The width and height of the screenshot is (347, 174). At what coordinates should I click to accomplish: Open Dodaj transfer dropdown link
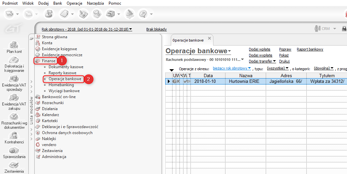262,61
